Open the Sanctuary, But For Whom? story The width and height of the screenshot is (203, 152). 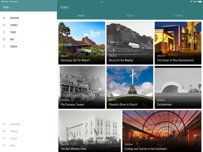pyautogui.click(x=82, y=43)
